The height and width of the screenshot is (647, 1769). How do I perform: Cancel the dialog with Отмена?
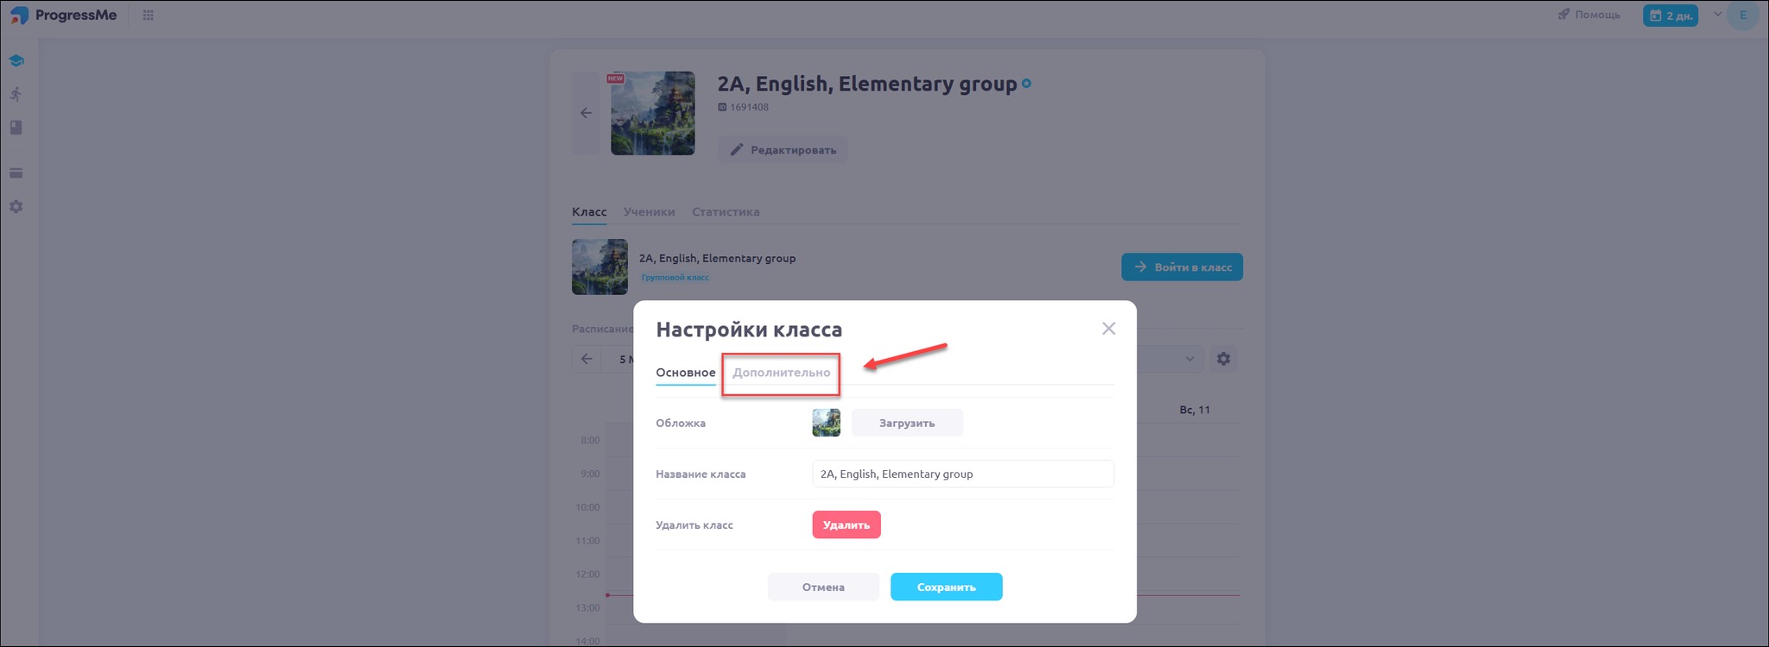(x=822, y=587)
